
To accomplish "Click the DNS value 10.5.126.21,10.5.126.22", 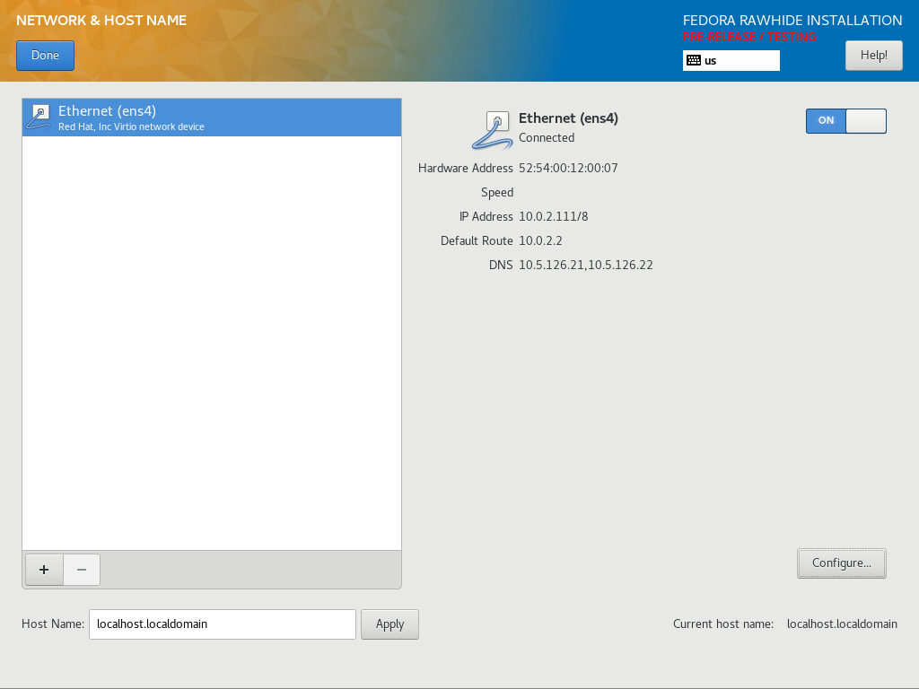I will [585, 265].
